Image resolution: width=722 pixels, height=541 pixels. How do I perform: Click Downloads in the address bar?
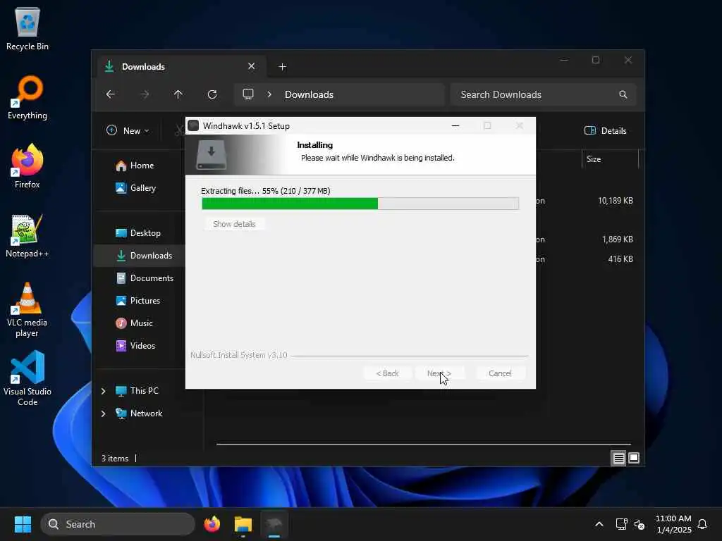(309, 94)
